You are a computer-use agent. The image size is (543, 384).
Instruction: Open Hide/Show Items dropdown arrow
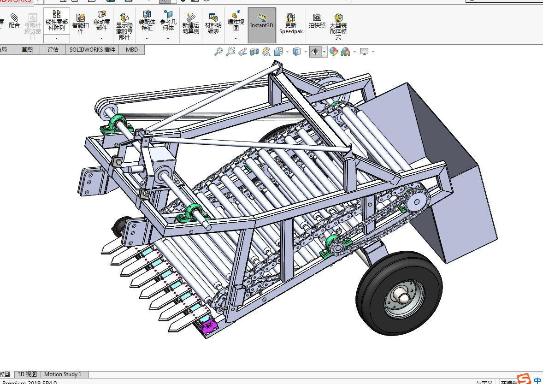coord(324,52)
